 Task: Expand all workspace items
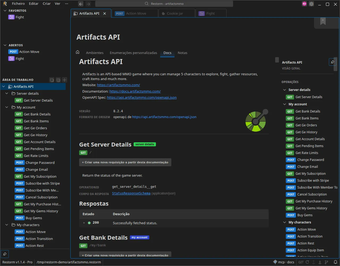(x=58, y=80)
